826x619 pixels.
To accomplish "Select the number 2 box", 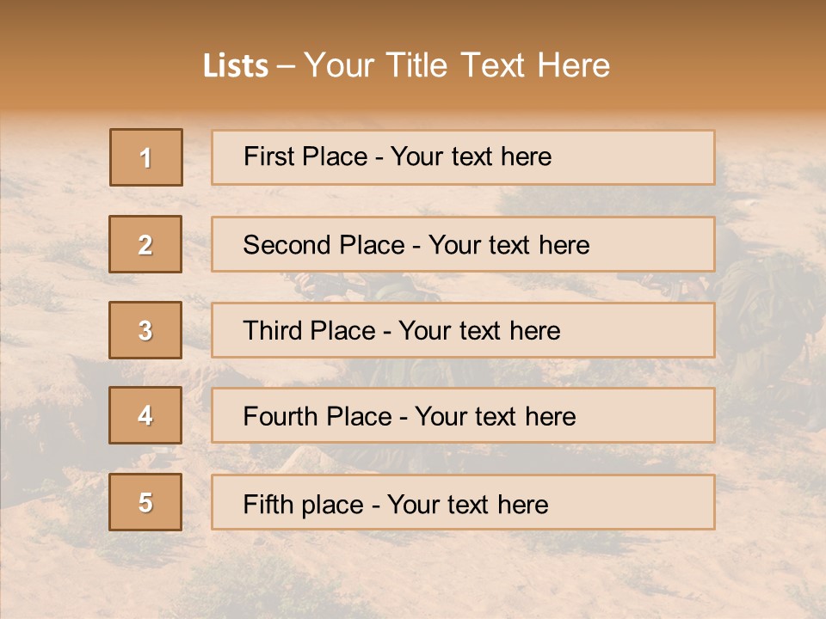I will [x=145, y=244].
